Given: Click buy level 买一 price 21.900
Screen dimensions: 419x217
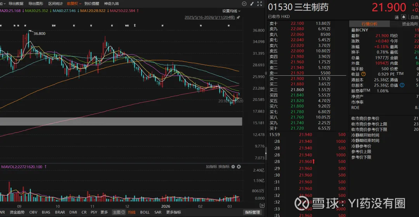Looking at the screenshot, I should pos(298,78).
